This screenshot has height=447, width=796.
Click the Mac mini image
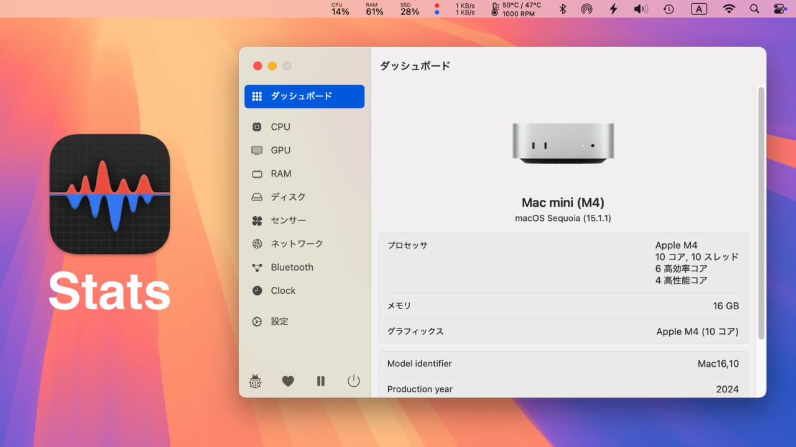(x=563, y=143)
